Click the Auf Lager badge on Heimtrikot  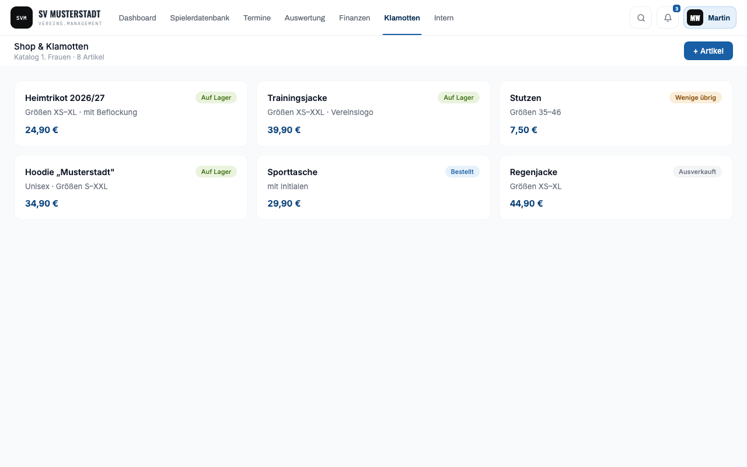[216, 97]
